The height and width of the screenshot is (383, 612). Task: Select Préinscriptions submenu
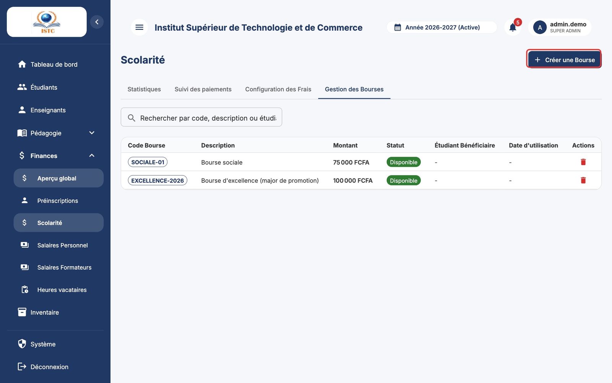tap(59, 201)
